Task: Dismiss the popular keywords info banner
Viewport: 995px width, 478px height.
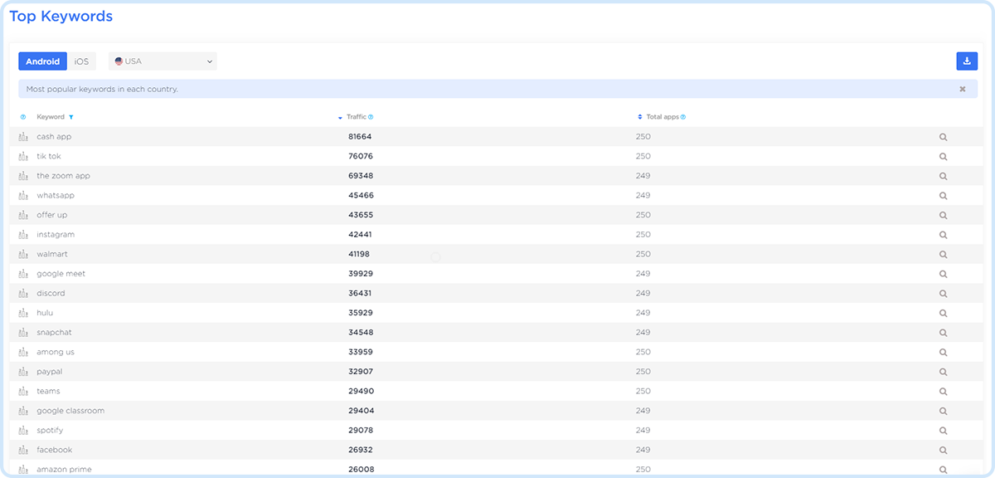Action: click(962, 89)
